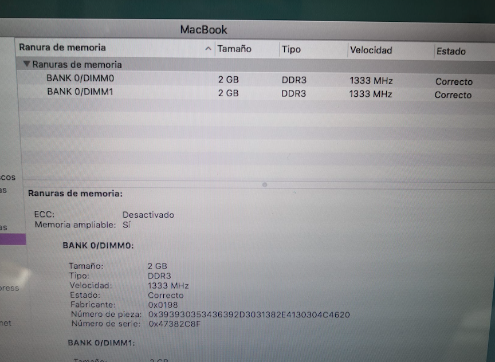Image resolution: width=495 pixels, height=362 pixels.
Task: Sort by the Estado column header
Action: point(451,51)
